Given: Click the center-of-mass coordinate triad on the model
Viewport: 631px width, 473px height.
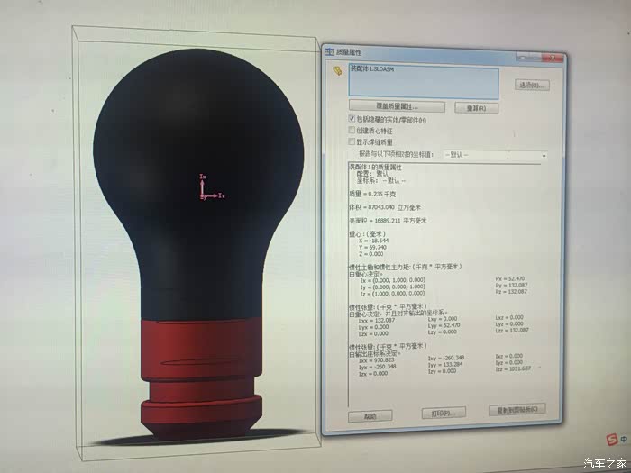Looking at the screenshot, I should coord(211,187).
